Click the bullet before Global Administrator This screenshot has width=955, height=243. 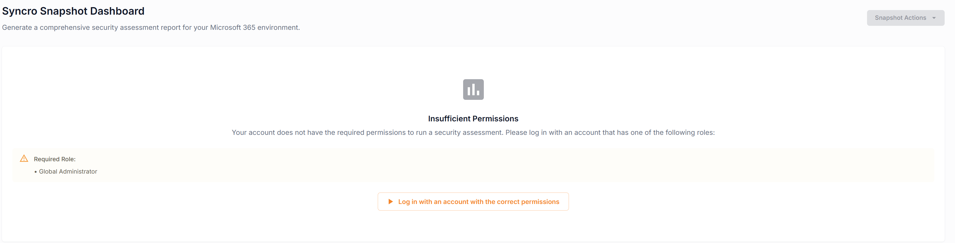36,172
